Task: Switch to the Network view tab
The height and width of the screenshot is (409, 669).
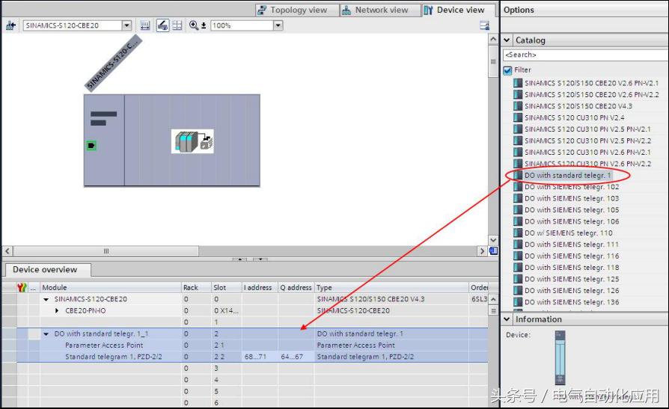Action: (x=375, y=10)
